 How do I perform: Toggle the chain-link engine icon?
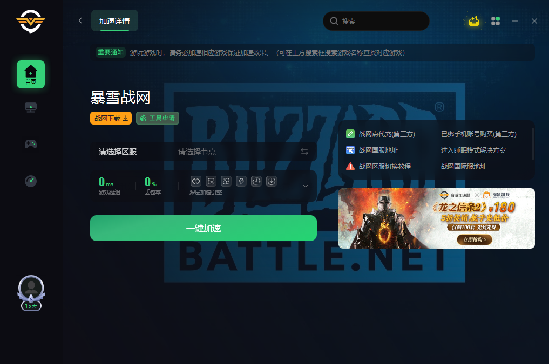point(196,181)
